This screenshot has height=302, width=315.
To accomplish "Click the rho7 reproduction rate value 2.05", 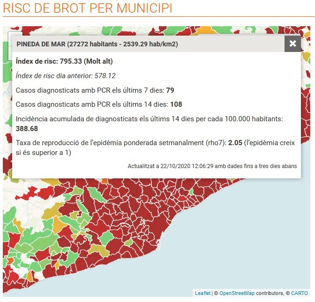I will (235, 143).
